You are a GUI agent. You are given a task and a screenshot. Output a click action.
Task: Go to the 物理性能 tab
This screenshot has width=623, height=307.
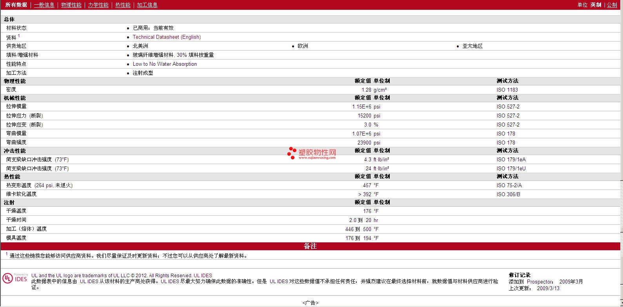tap(71, 5)
